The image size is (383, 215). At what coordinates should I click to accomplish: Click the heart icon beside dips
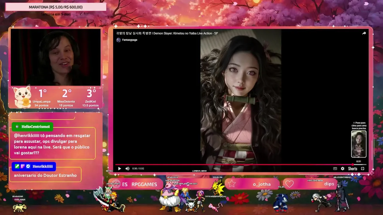coord(289,184)
